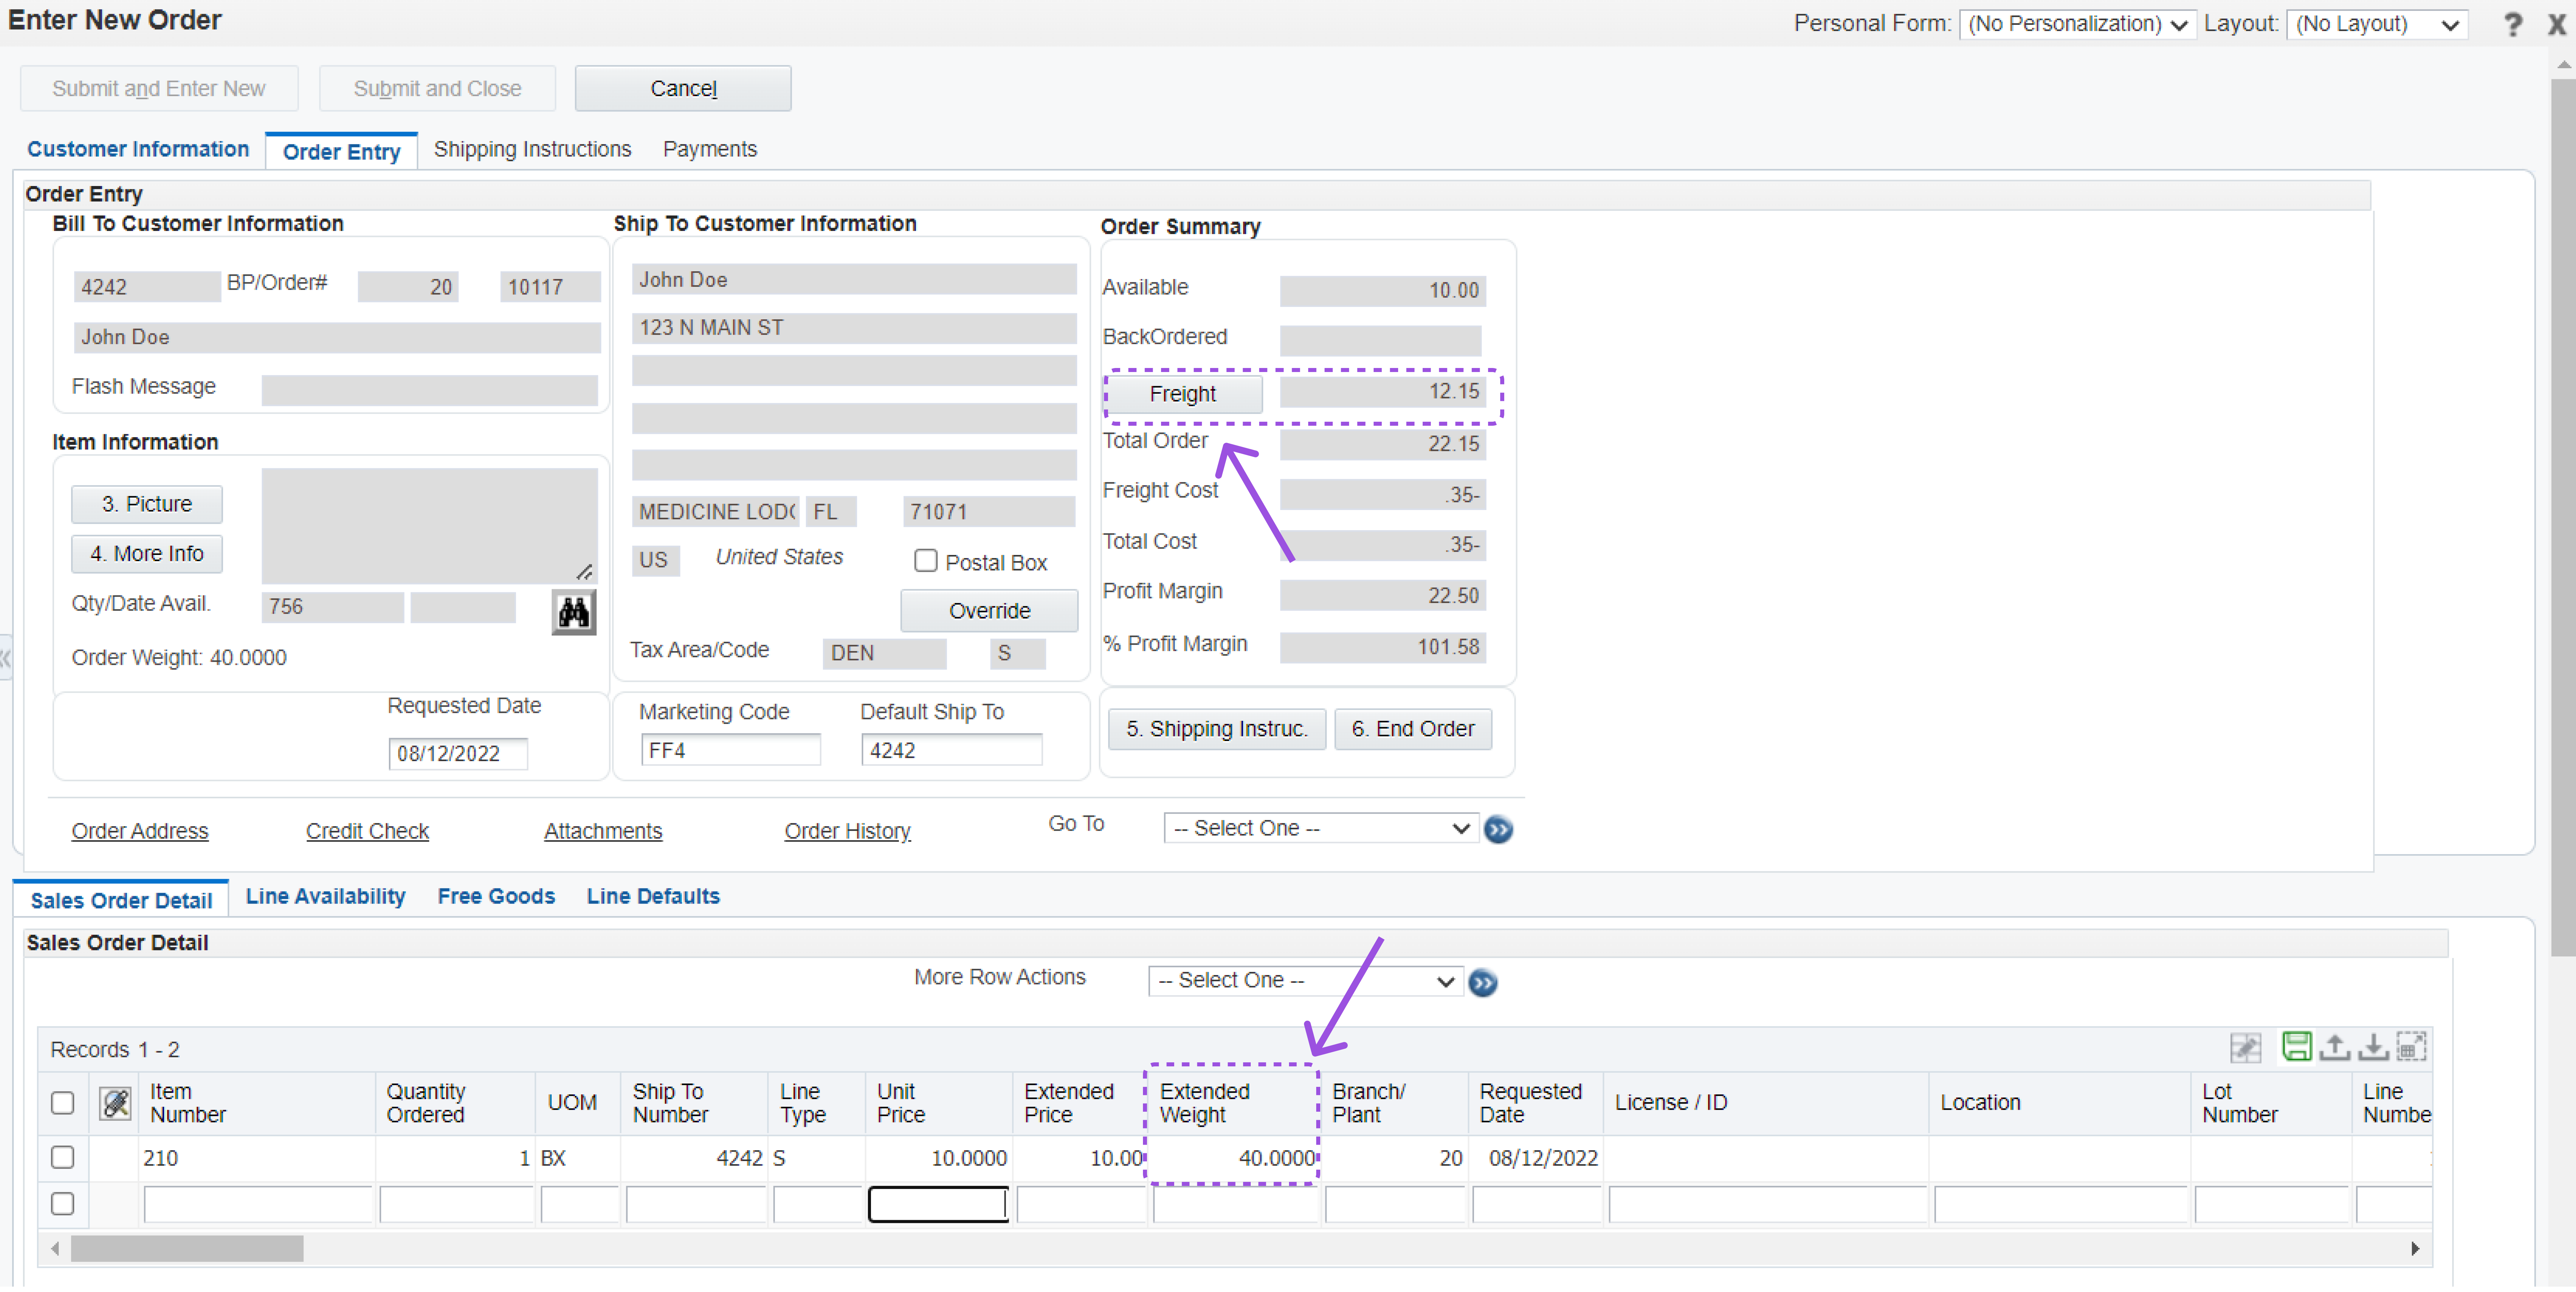Toggle the select-all checkbox in grid header
The image size is (2576, 1292).
click(x=63, y=1103)
